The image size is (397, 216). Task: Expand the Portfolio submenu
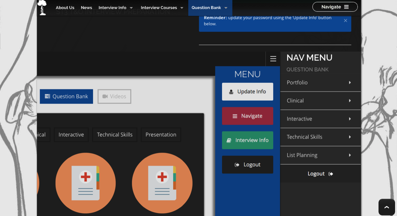pyautogui.click(x=320, y=82)
